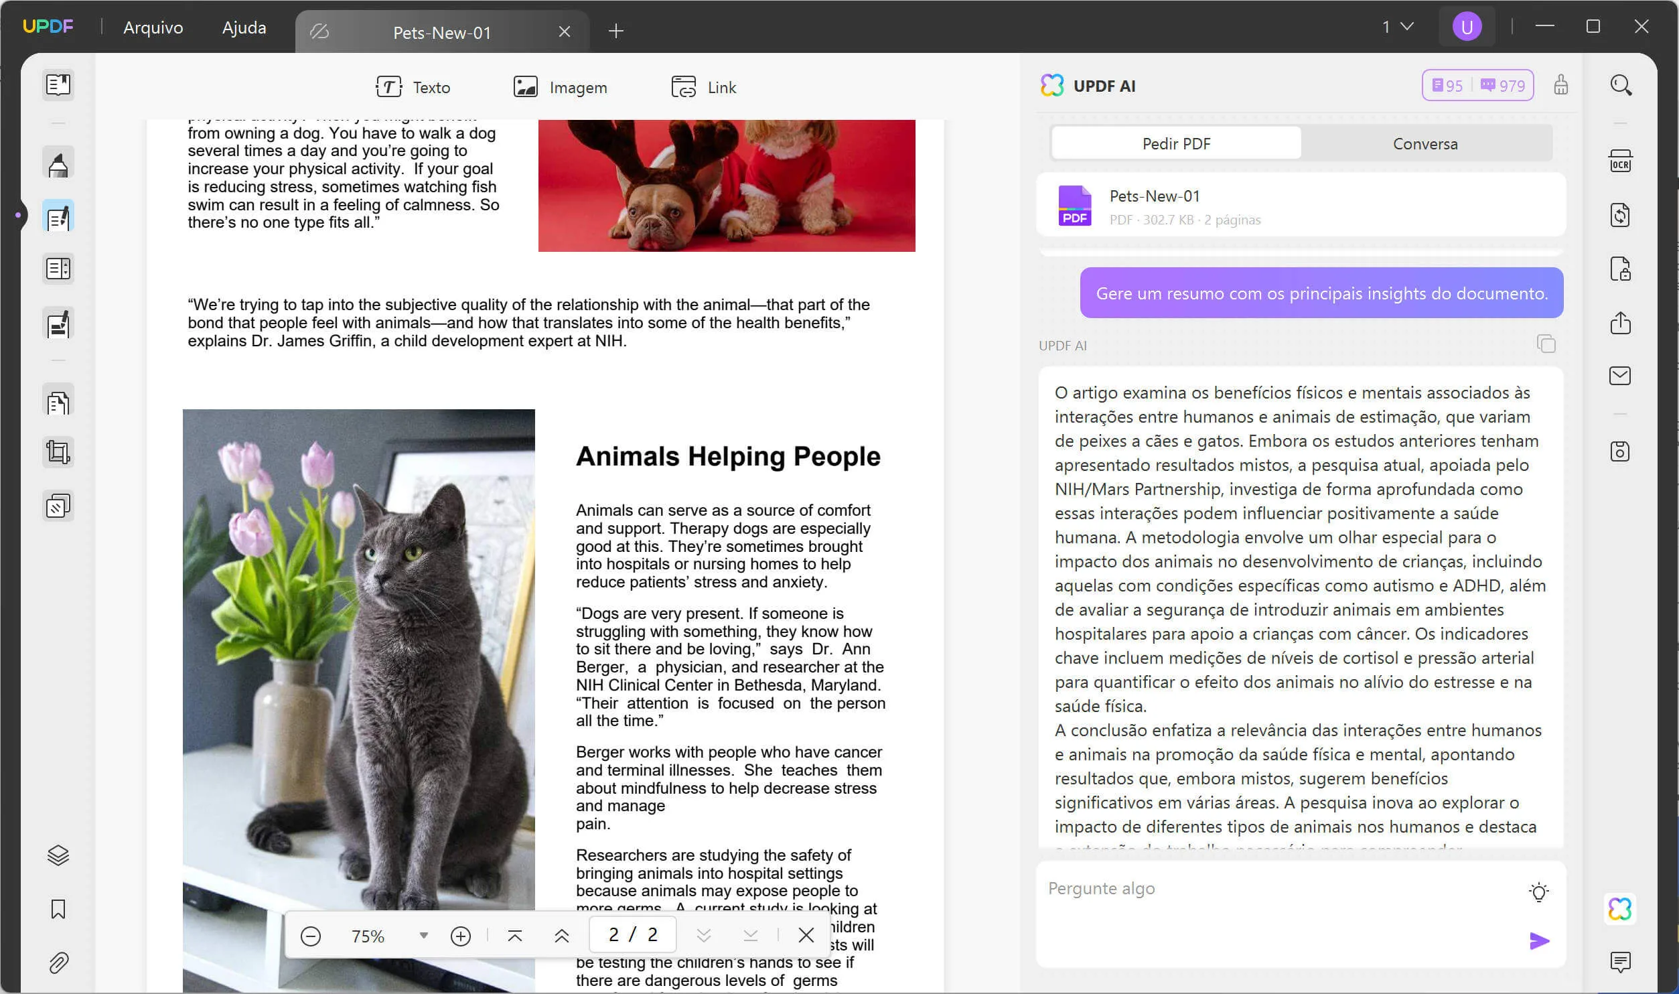This screenshot has height=994, width=1679.
Task: Click the prompt suggestions lightbulb icon
Action: 1538,892
